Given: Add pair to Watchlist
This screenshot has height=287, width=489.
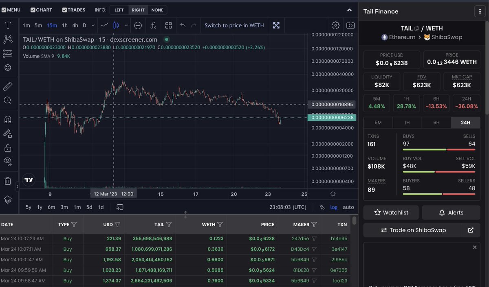Looking at the screenshot, I should pyautogui.click(x=391, y=213).
